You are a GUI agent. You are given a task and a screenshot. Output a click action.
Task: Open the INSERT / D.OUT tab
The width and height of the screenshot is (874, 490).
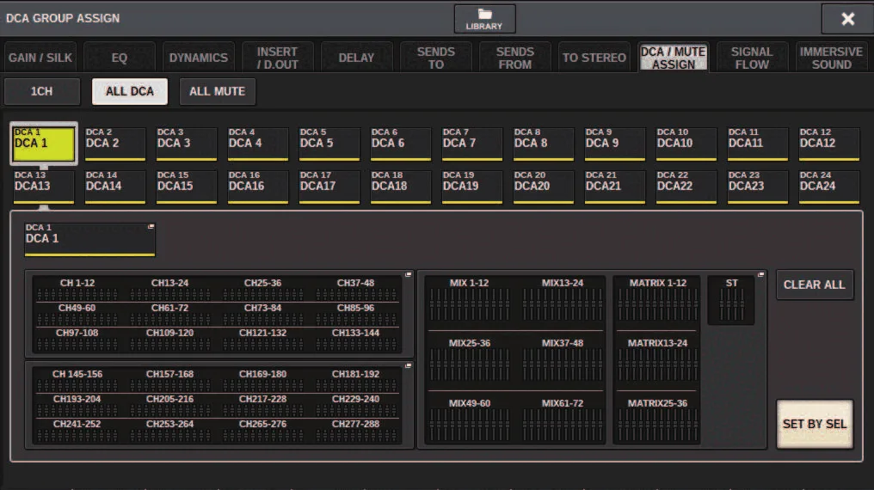(278, 58)
